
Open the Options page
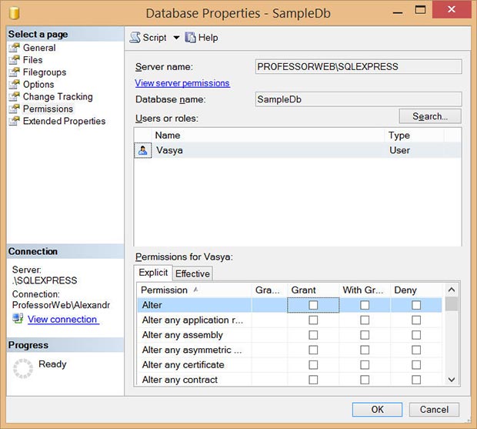[x=38, y=85]
